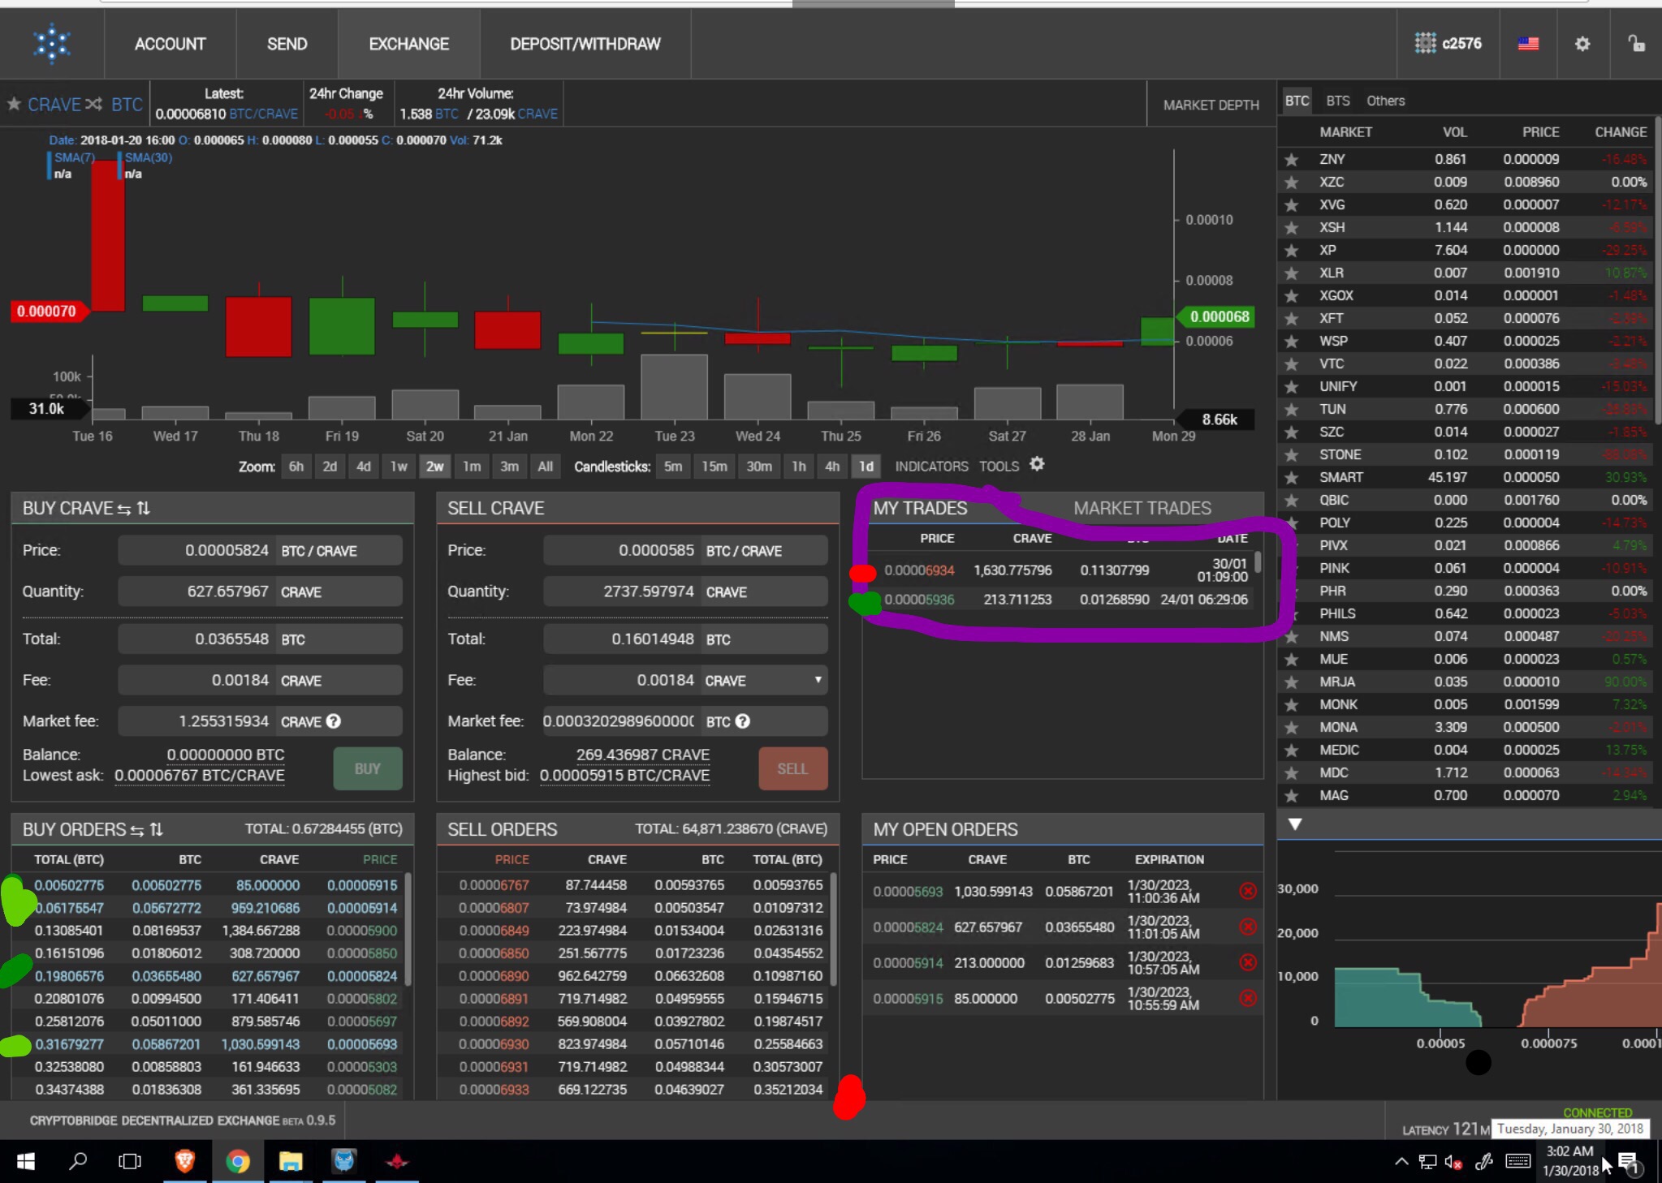Cancel the open order at 0.00005693
Image resolution: width=1662 pixels, height=1183 pixels.
click(x=1248, y=891)
